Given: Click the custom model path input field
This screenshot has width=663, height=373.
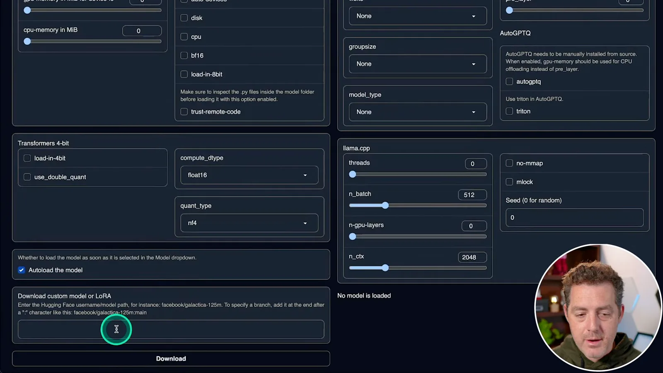Looking at the screenshot, I should [x=171, y=329].
